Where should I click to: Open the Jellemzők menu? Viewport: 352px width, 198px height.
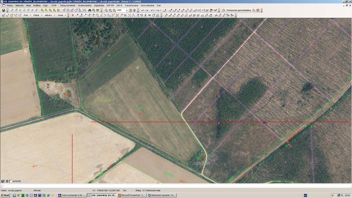pos(19,5)
